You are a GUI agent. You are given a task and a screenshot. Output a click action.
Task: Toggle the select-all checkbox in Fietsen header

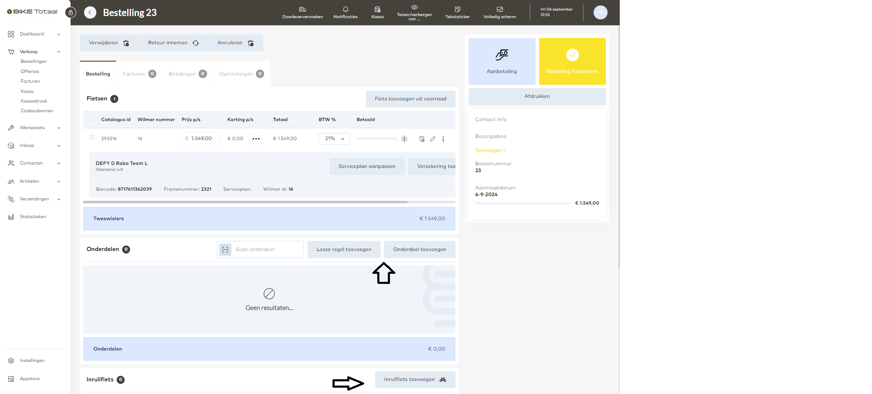(x=92, y=119)
